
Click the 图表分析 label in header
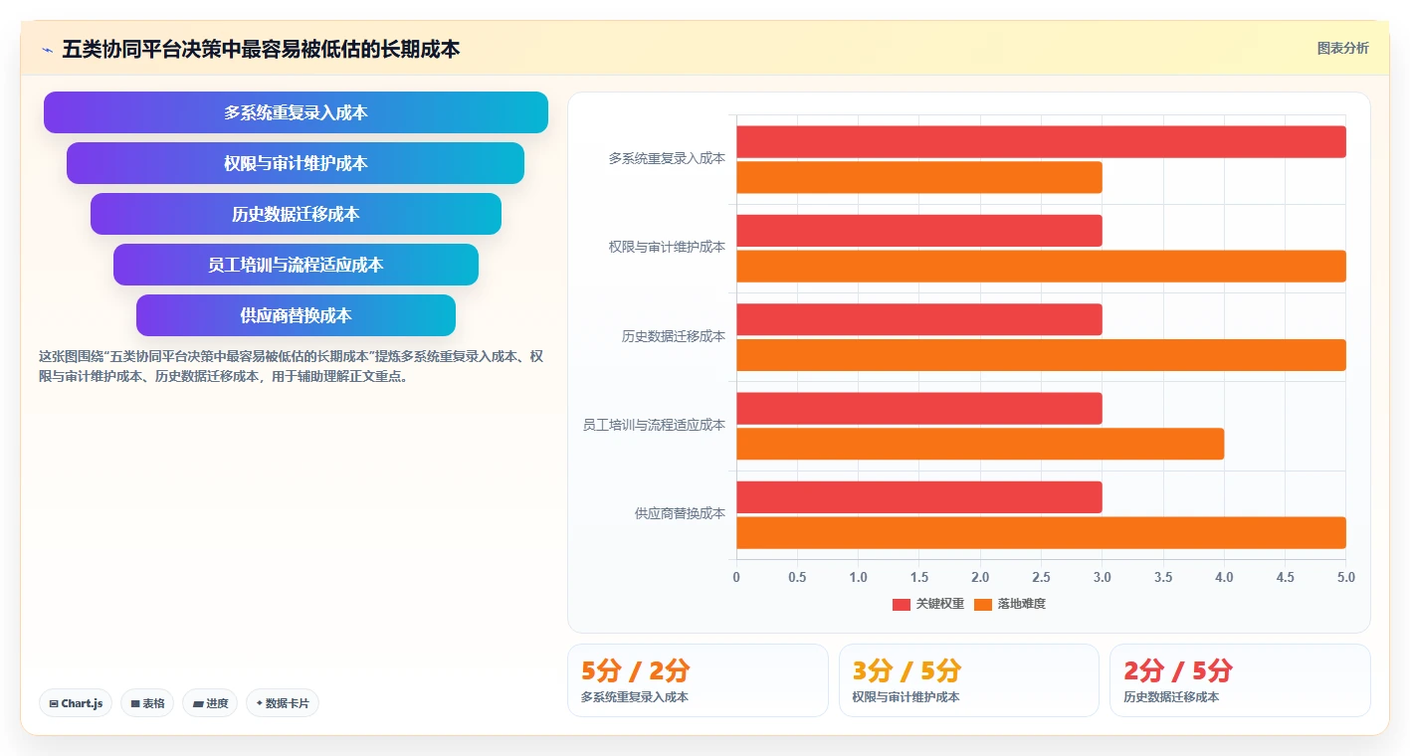pyautogui.click(x=1342, y=48)
